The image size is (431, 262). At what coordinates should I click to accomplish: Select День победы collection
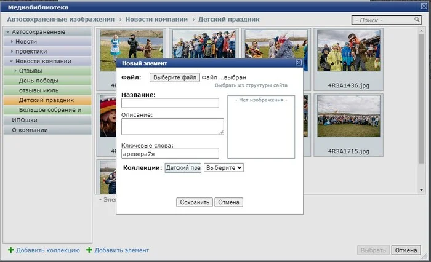tap(47, 81)
